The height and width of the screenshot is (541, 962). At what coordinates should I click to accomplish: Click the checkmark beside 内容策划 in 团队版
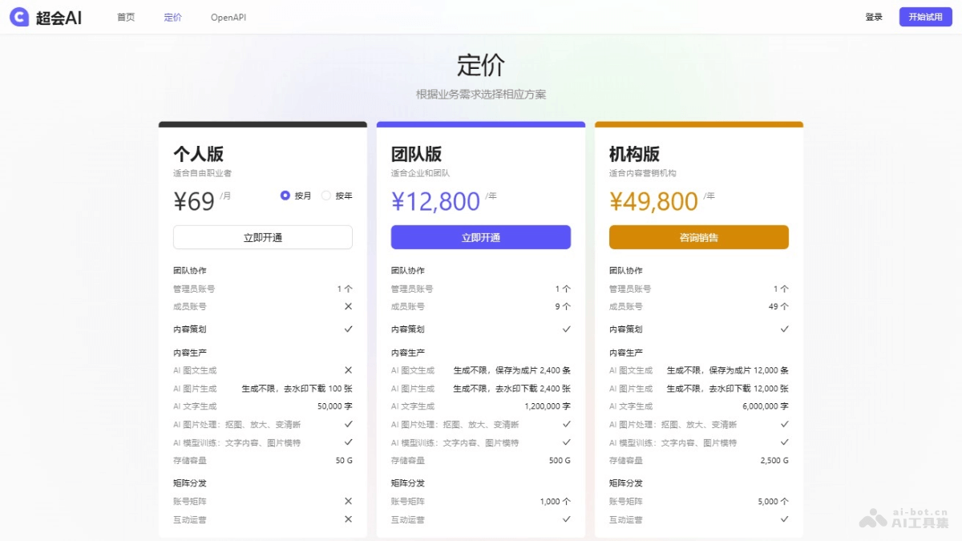566,329
